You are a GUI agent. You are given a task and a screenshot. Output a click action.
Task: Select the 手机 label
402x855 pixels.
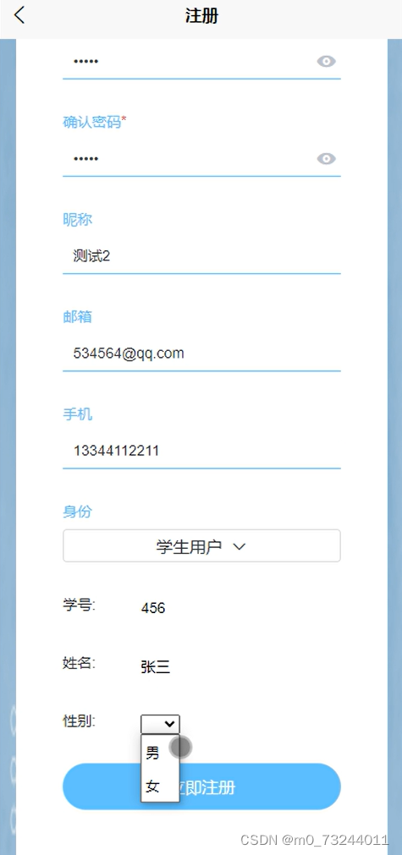78,414
